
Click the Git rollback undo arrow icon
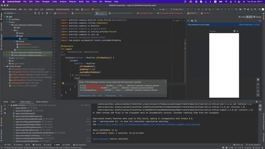coord(236,9)
